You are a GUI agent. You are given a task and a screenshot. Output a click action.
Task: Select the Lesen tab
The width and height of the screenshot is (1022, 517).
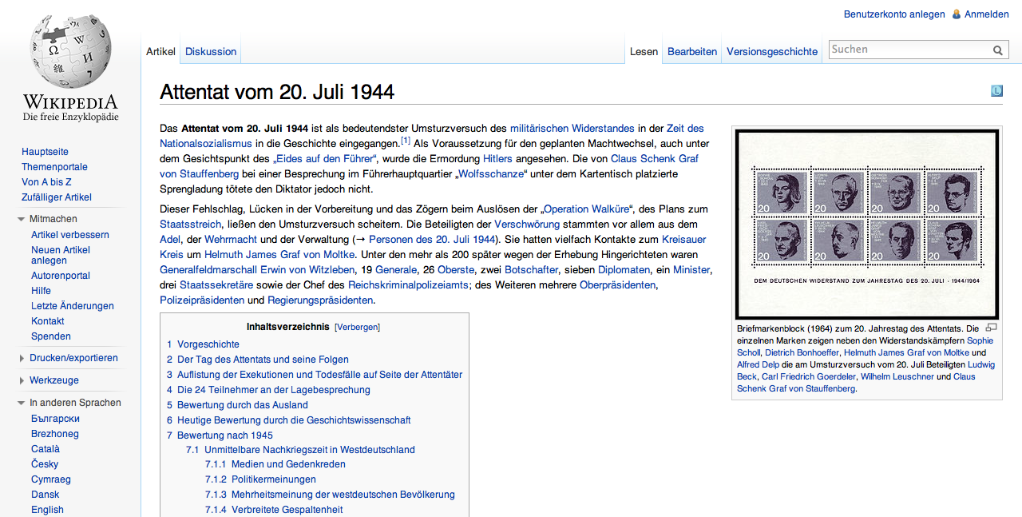[644, 51]
